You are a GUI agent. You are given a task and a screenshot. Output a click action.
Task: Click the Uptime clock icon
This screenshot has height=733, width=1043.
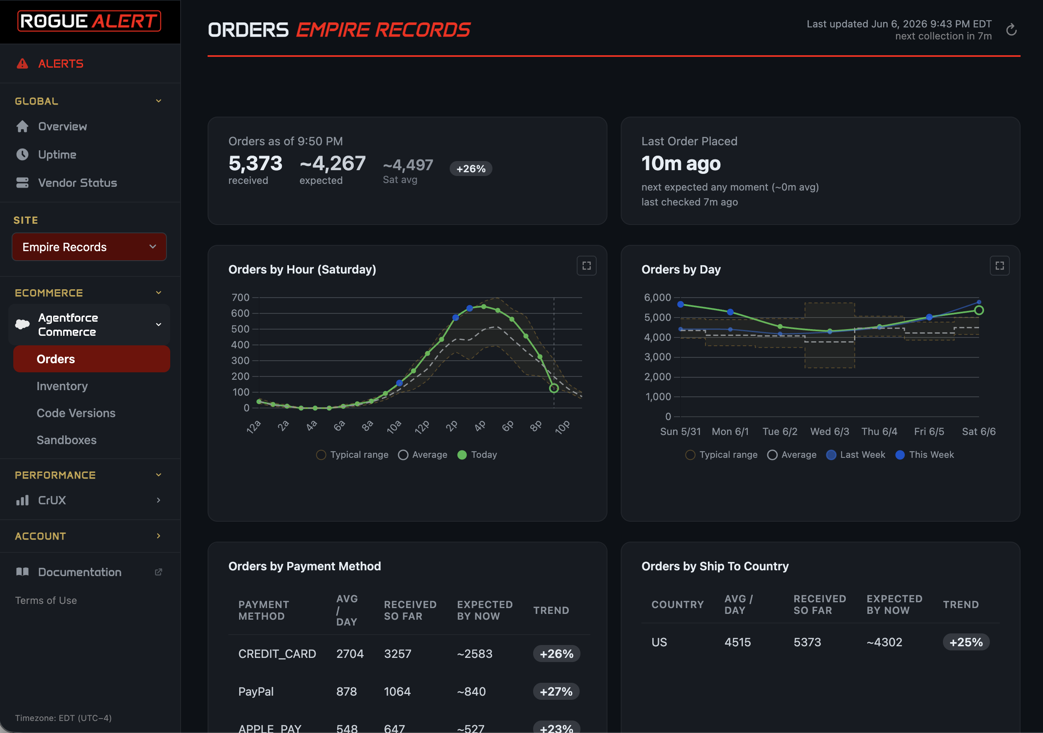pos(22,154)
